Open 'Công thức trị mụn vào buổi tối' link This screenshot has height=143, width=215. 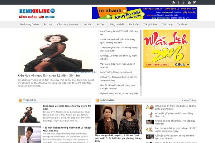click(175, 107)
